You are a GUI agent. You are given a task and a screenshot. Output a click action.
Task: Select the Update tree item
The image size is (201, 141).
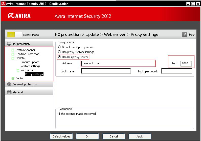20,58
